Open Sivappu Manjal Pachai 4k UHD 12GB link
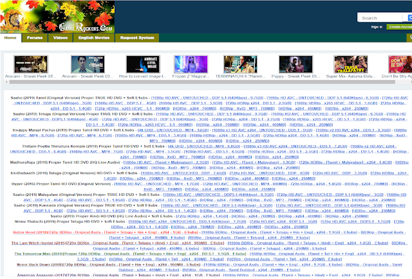 pos(173,130)
